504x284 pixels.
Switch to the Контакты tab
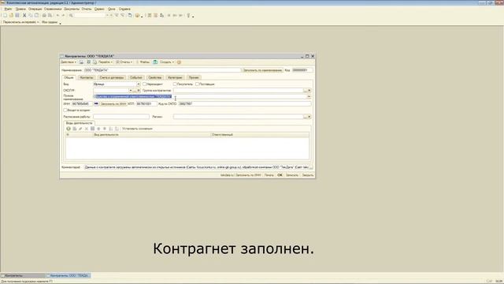86,77
